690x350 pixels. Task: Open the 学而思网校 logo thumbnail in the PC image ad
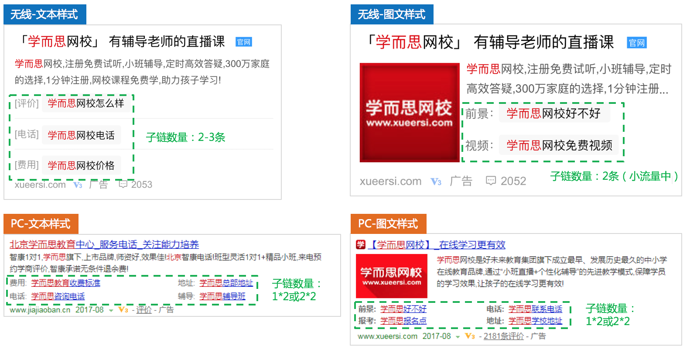click(x=392, y=276)
